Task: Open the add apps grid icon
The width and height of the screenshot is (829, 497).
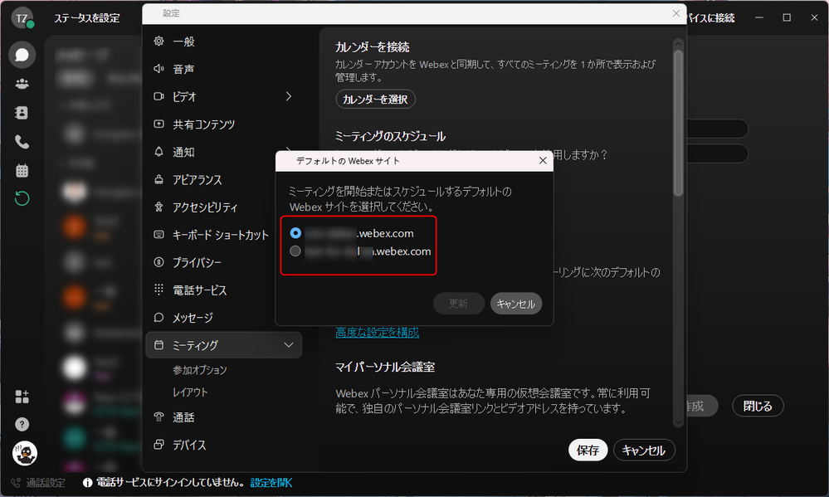Action: click(x=22, y=397)
